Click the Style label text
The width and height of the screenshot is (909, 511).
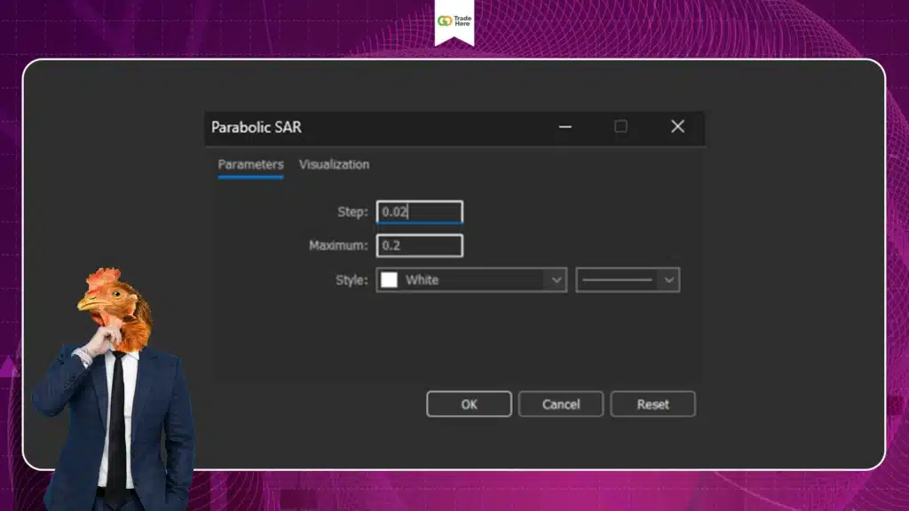[352, 279]
